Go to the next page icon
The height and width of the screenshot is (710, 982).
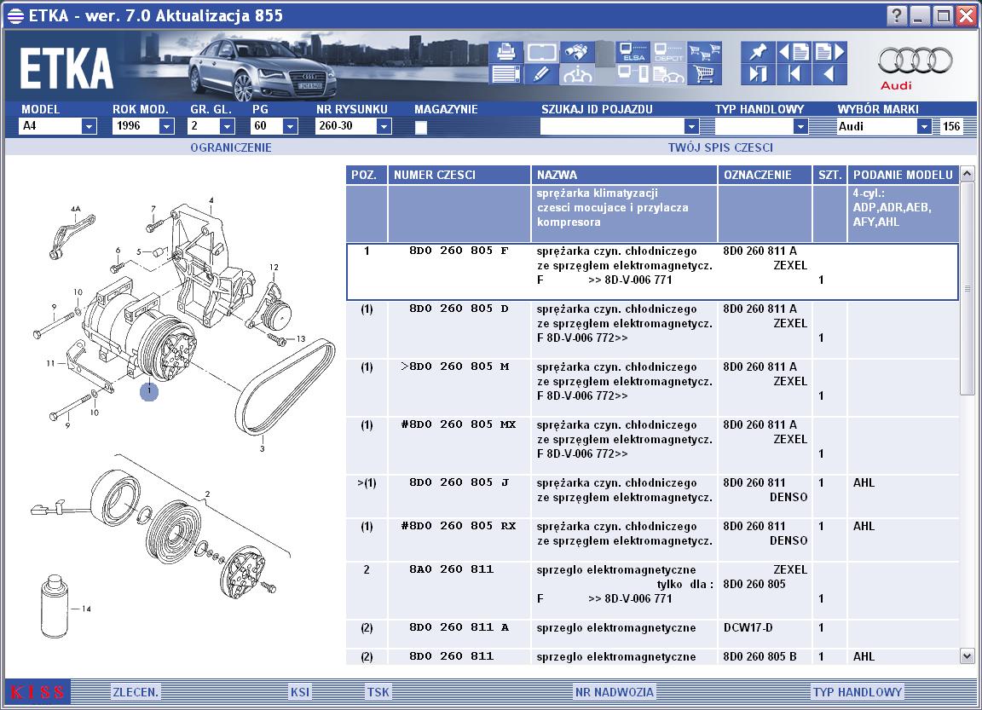[x=829, y=51]
